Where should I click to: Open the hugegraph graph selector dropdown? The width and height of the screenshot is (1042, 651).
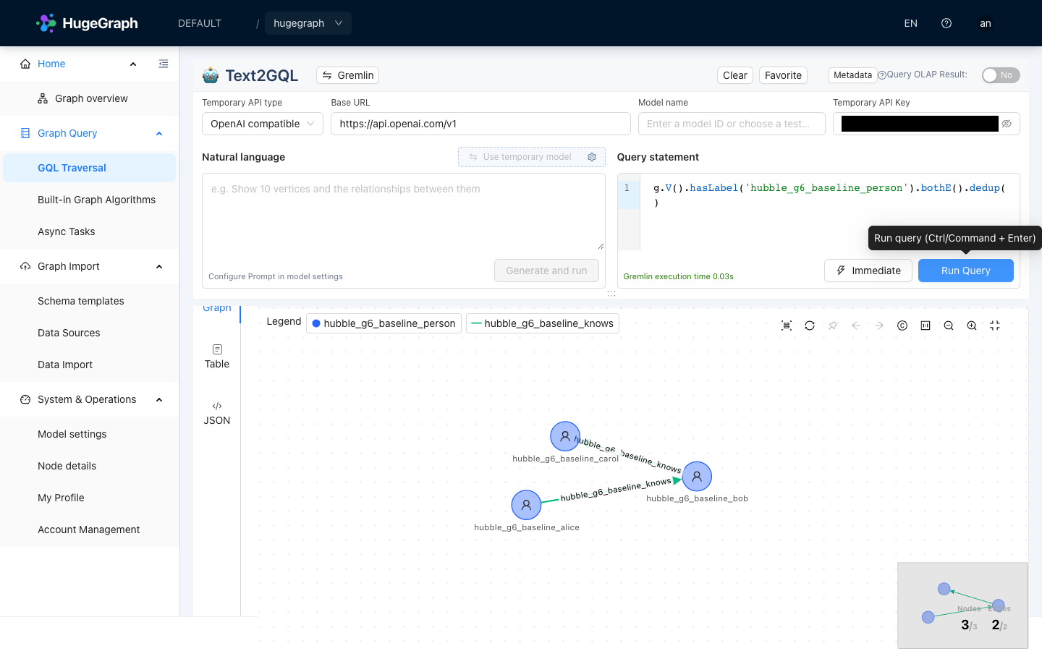tap(308, 23)
